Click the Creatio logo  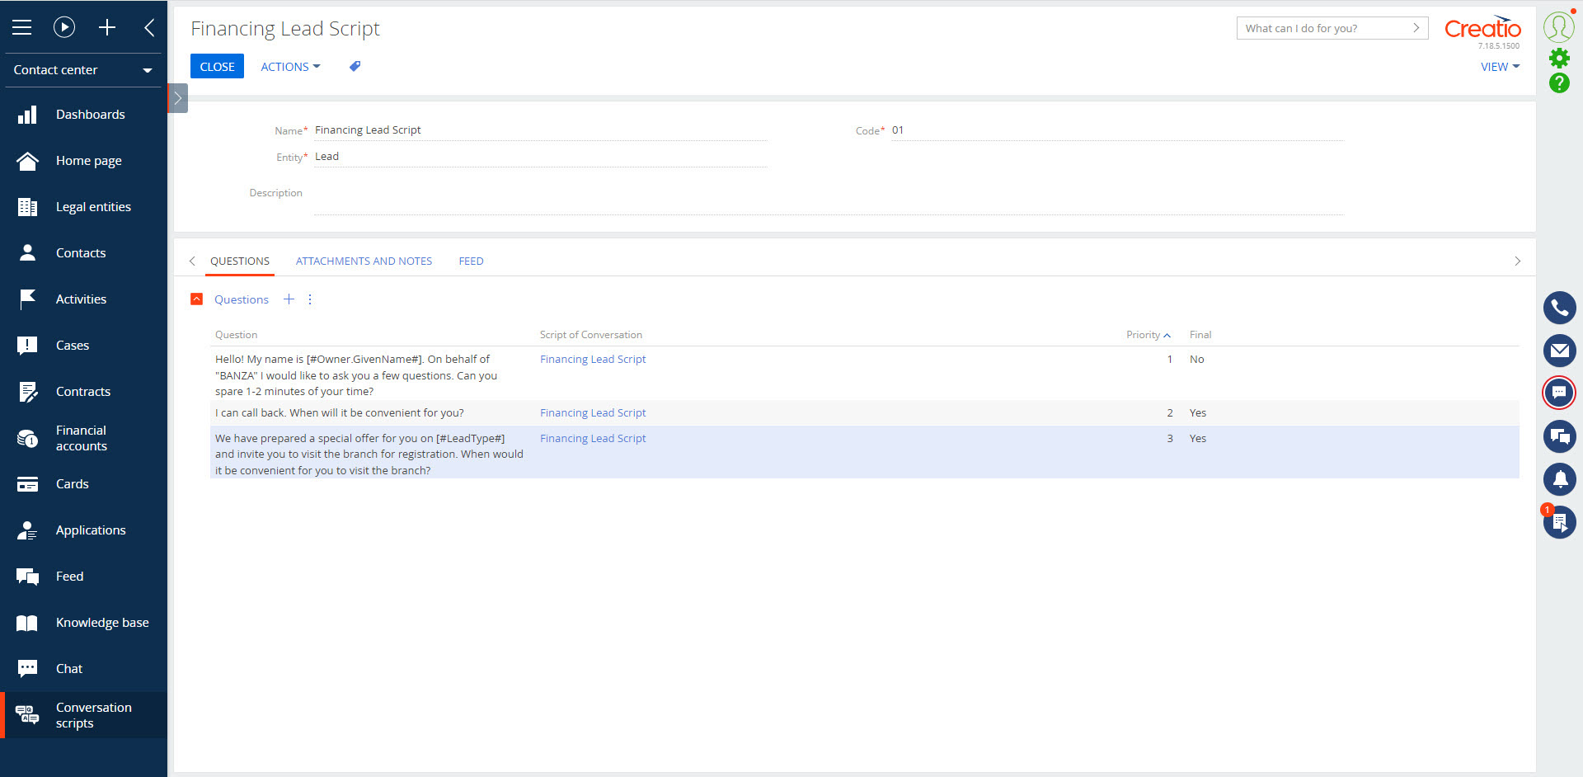1482,29
